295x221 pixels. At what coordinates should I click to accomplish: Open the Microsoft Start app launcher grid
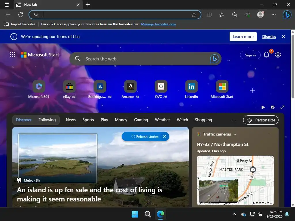(13, 55)
